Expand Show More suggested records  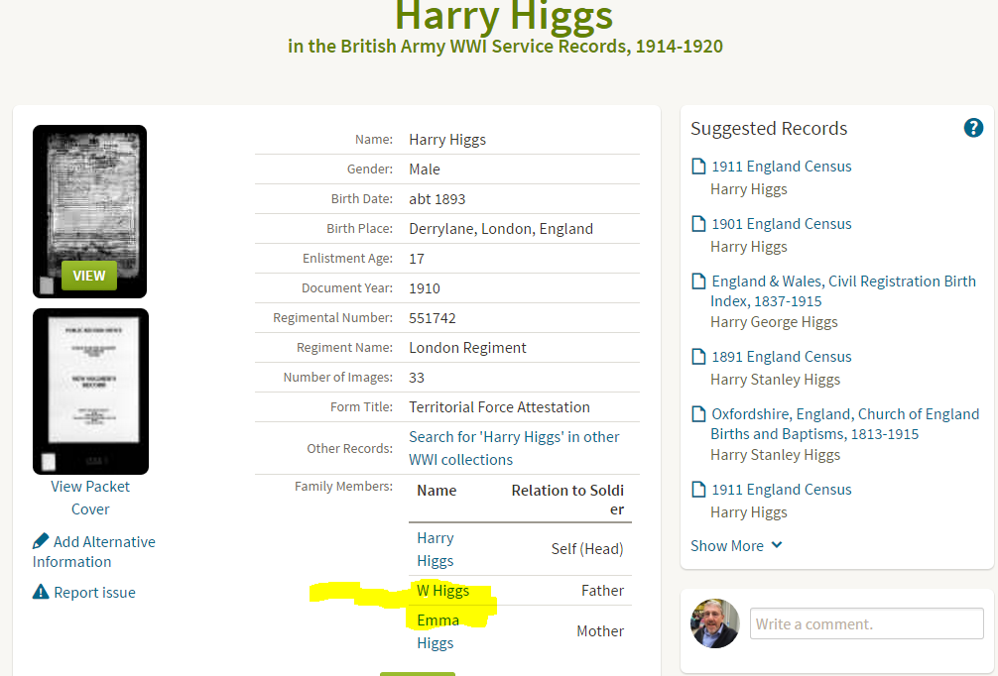tap(736, 545)
